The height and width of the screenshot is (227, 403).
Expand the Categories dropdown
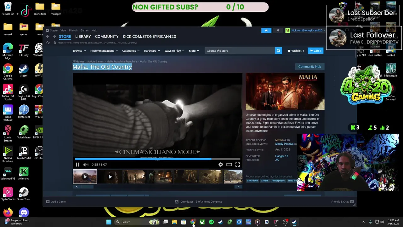(x=131, y=51)
